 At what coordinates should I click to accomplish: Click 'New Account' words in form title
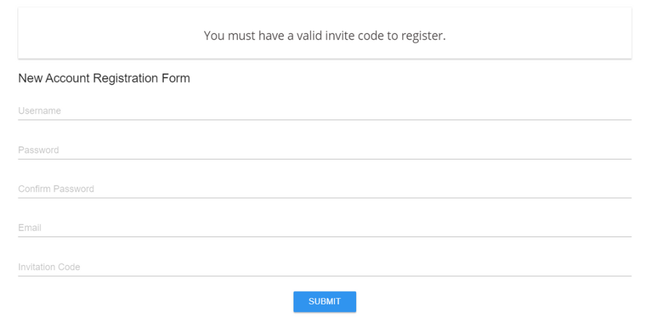(x=54, y=78)
